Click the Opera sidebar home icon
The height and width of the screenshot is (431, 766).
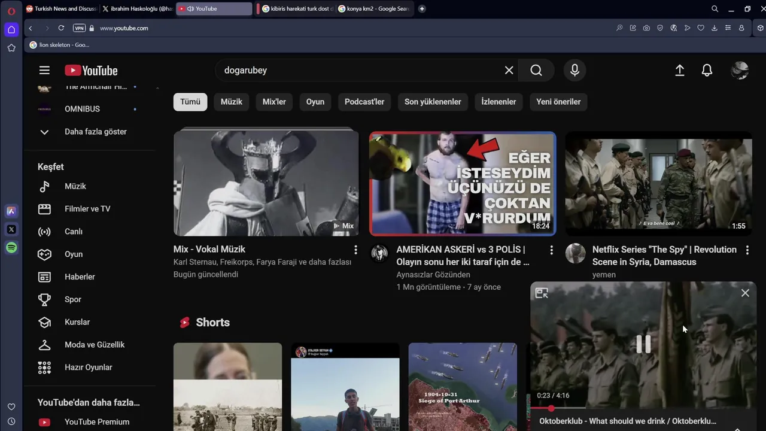pyautogui.click(x=11, y=29)
